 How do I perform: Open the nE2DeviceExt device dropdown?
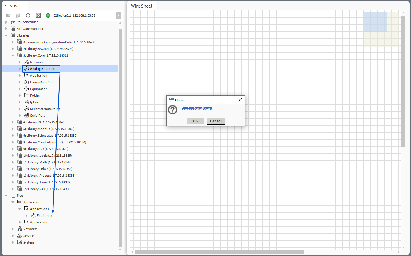119,15
